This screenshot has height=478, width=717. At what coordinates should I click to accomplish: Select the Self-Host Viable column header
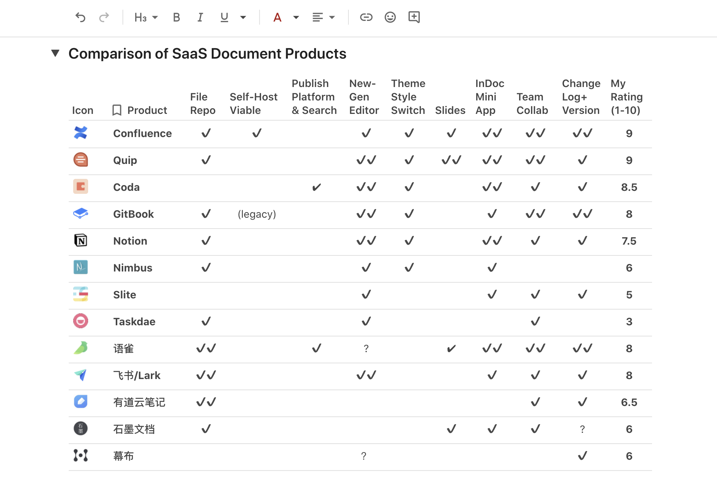(x=254, y=103)
